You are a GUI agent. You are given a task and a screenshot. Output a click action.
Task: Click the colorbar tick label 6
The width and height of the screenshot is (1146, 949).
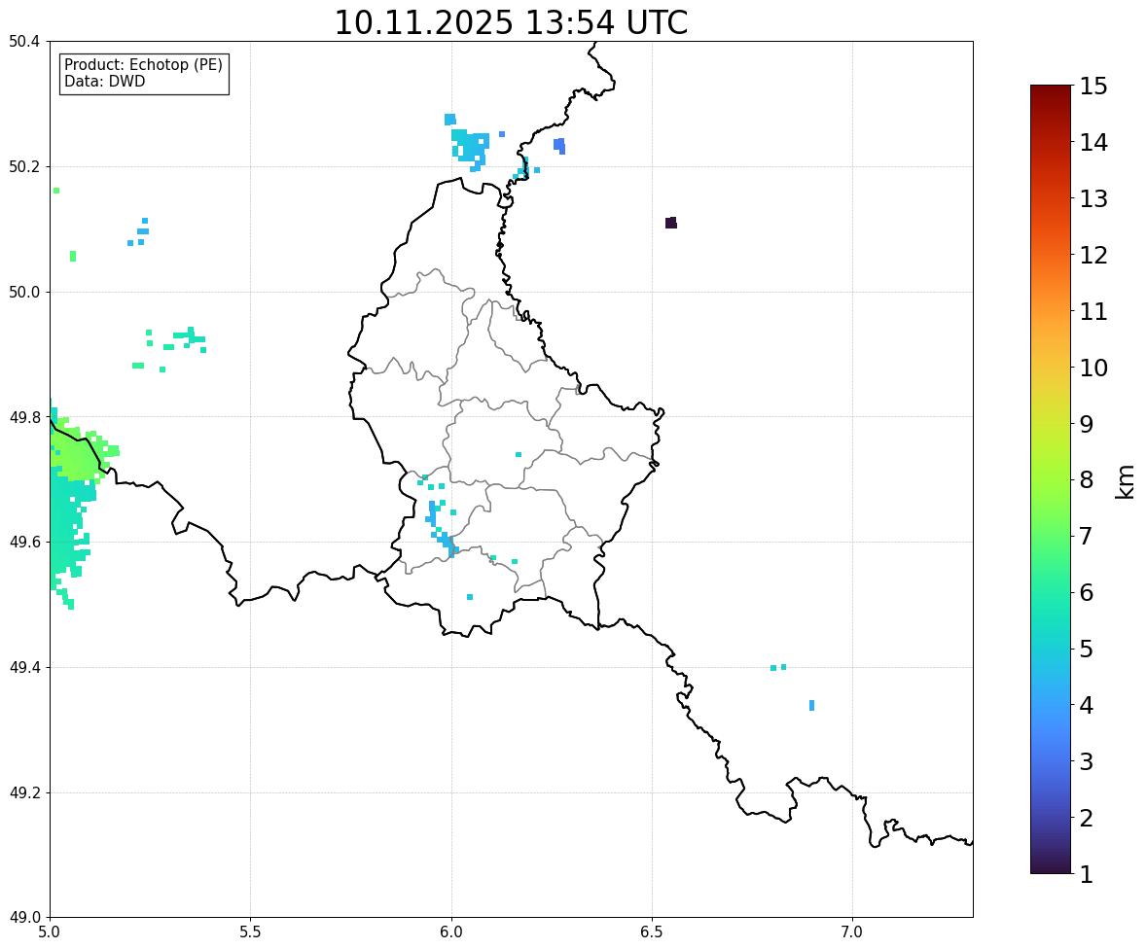pyautogui.click(x=1087, y=592)
